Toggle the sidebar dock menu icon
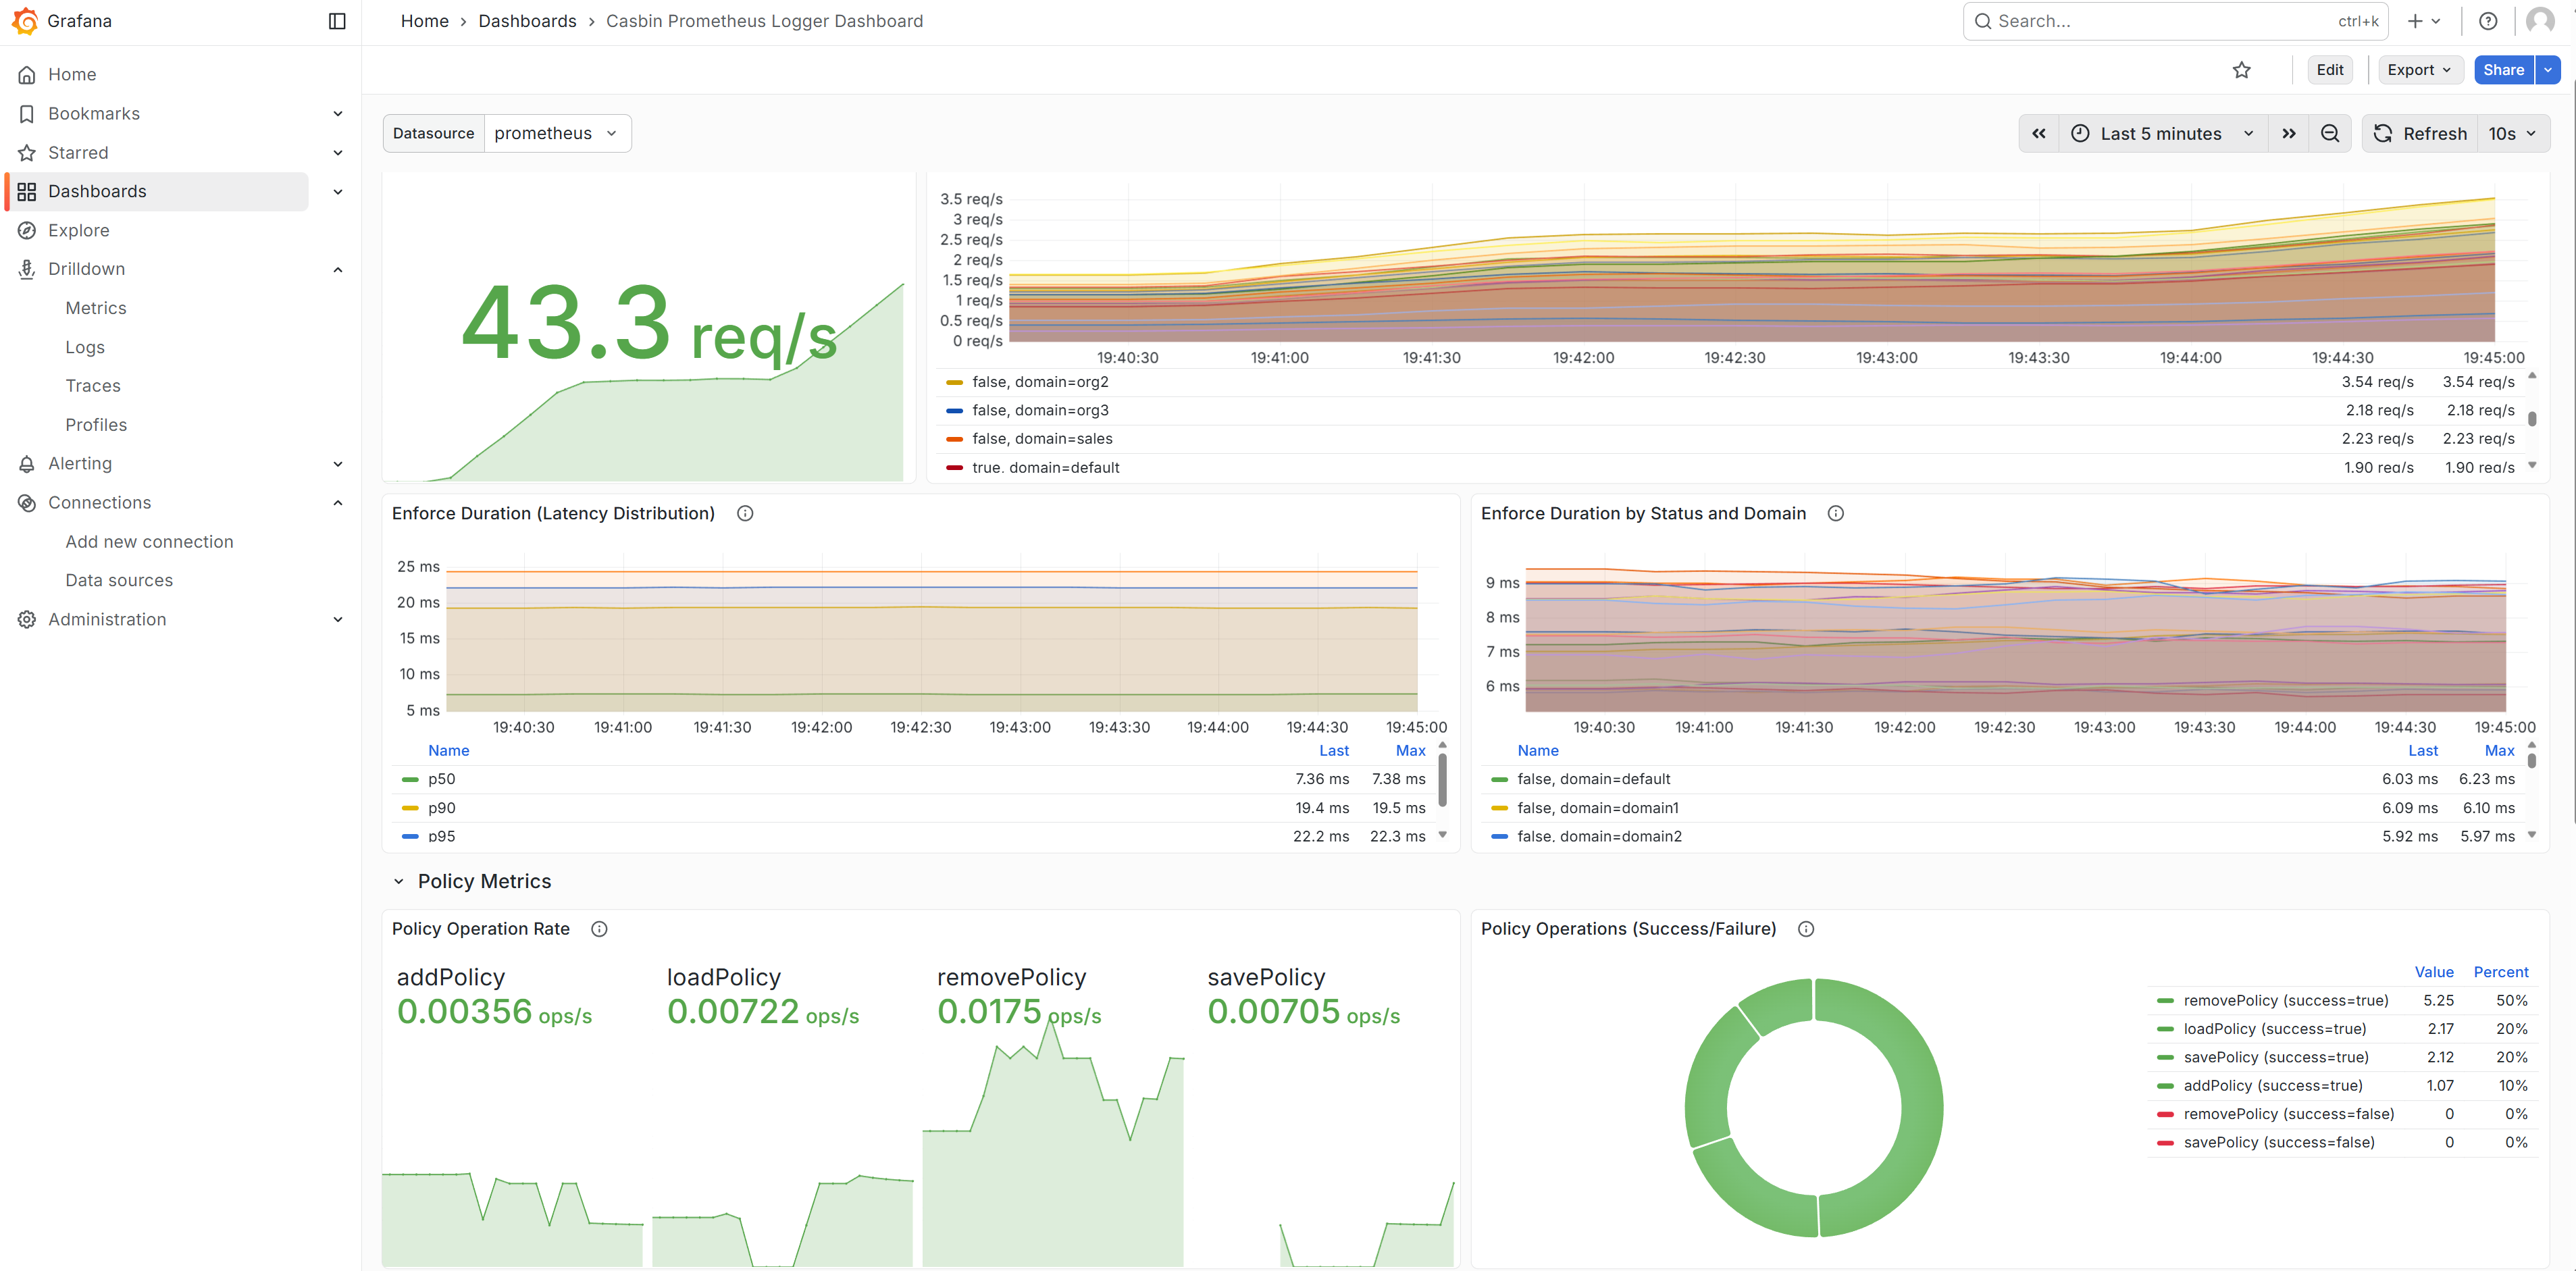Screen dimensions: 2576x1271 point(337,21)
